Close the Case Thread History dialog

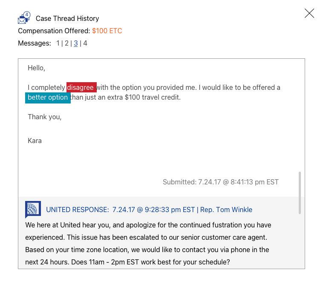pos(309,13)
